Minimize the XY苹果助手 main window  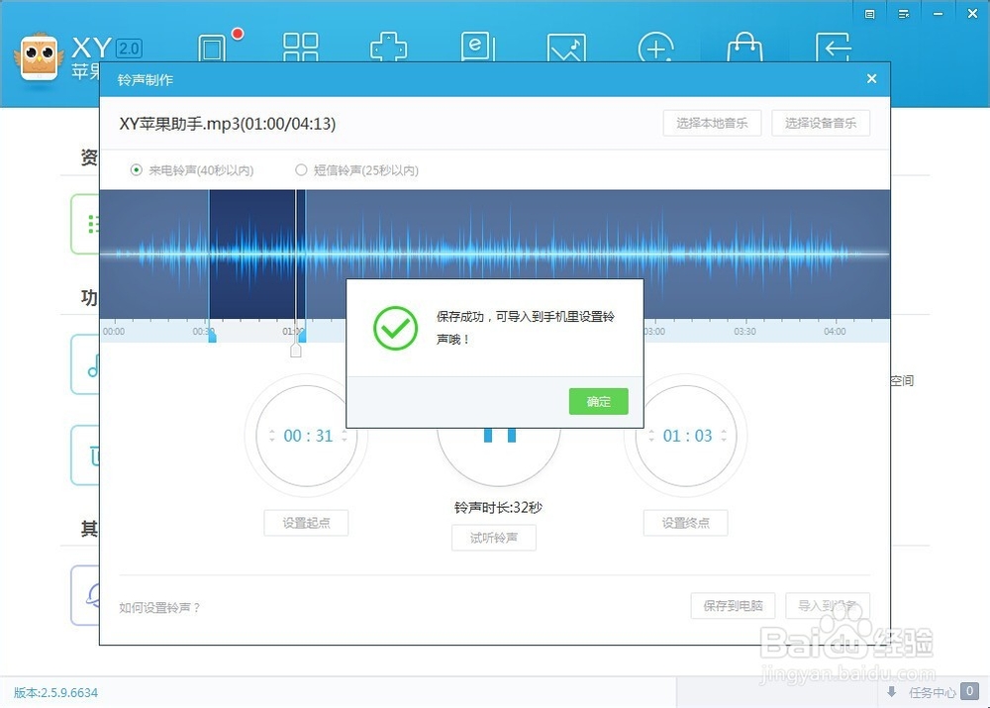[x=939, y=14]
